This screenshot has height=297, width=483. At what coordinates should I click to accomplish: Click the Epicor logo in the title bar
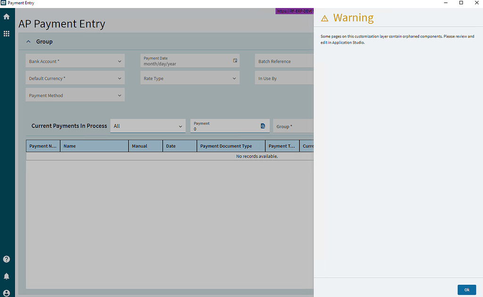click(x=4, y=3)
